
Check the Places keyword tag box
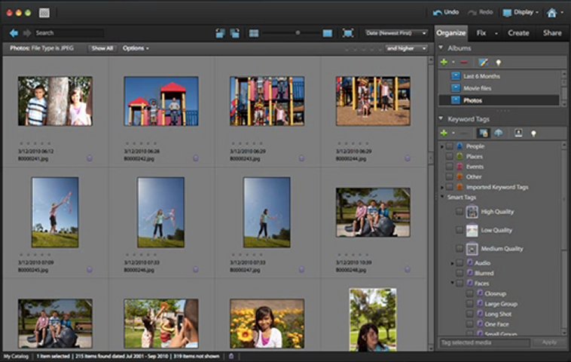[x=450, y=156]
